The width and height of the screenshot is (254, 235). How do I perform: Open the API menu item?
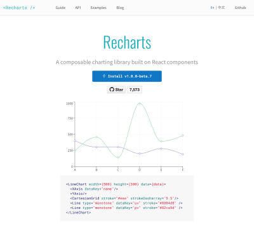pos(78,8)
